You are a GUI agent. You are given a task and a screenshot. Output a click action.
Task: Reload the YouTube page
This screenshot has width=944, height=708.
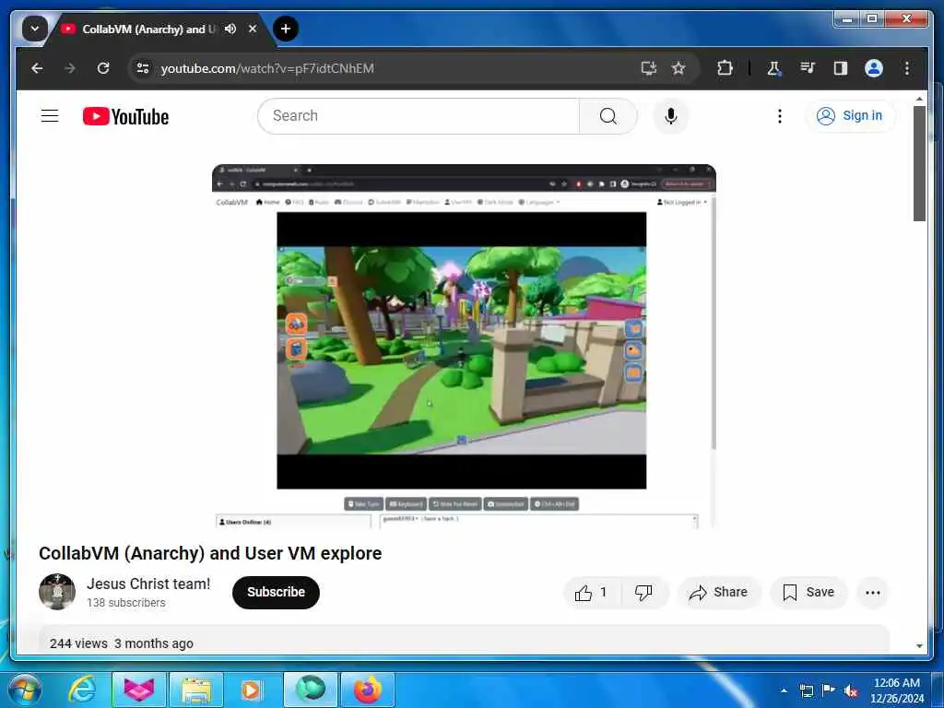tap(103, 68)
